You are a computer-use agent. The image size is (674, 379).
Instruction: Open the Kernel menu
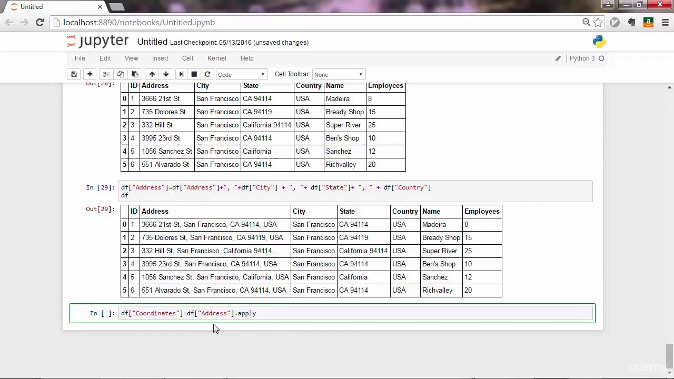point(216,58)
